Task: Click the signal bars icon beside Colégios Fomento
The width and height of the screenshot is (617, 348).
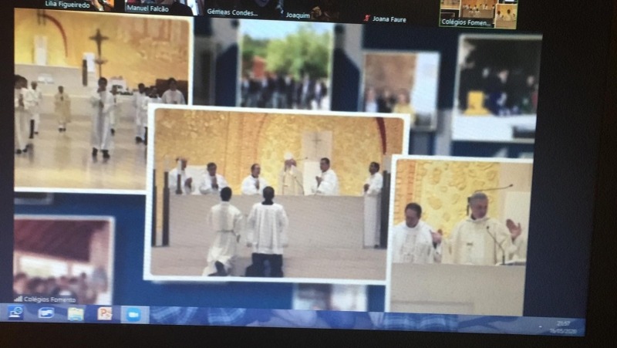Action: click(18, 299)
